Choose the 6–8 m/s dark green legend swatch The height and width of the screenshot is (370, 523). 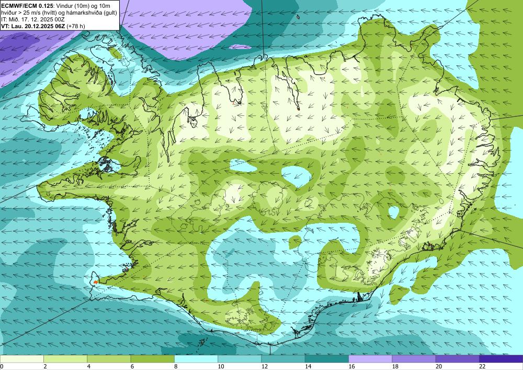click(152, 359)
